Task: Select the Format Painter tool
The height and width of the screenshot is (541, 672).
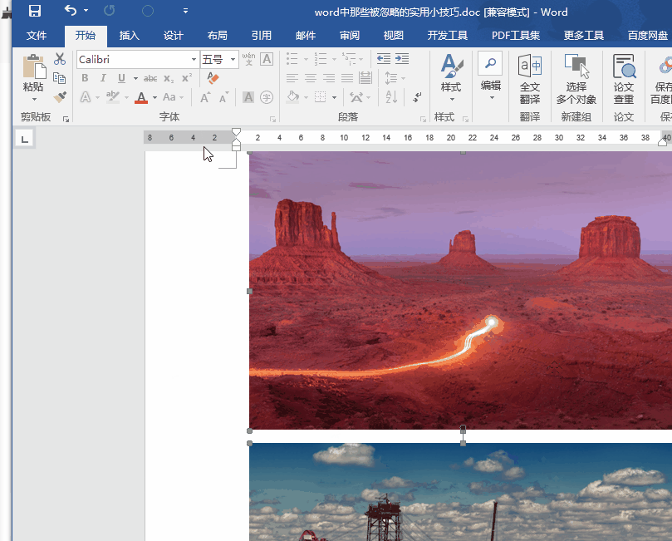Action: click(58, 97)
